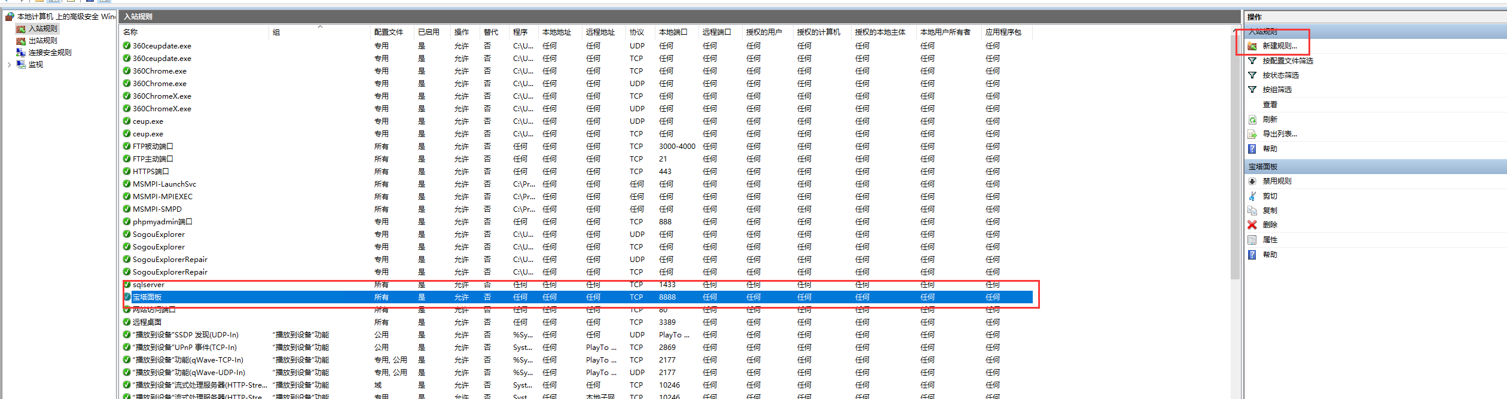Viewport: 1507px width, 399px height.
Task: Click the 属性 properties icon
Action: point(1252,240)
